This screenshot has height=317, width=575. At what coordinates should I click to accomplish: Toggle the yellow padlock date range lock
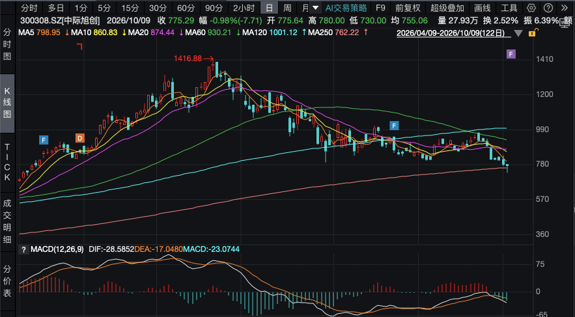coord(531,33)
